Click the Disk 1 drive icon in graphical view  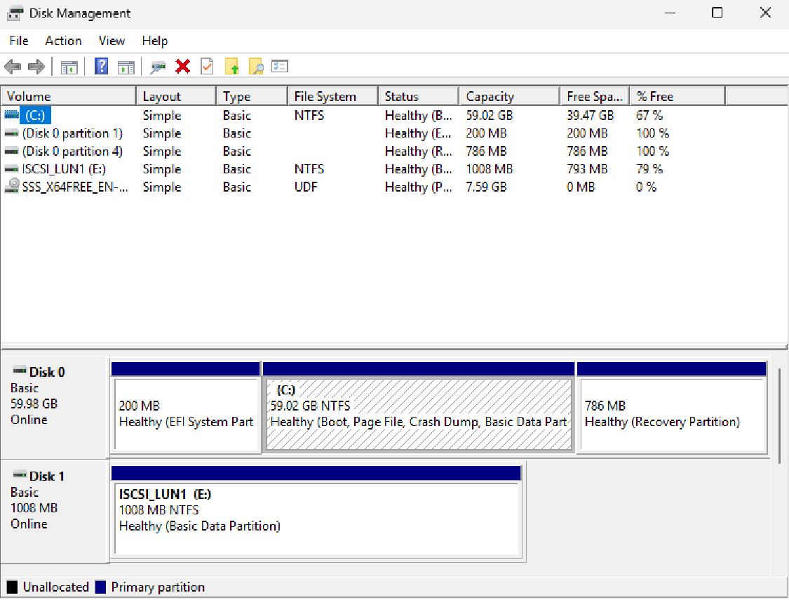point(20,474)
